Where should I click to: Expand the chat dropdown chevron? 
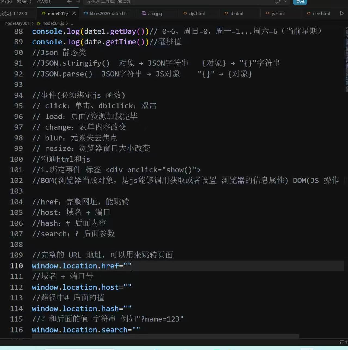285,2
